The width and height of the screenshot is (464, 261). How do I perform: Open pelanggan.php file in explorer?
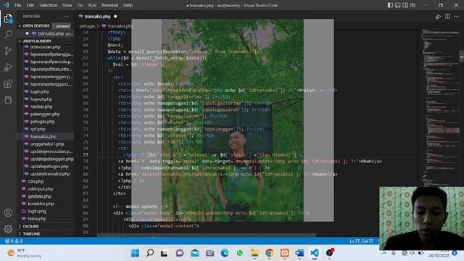coord(45,115)
